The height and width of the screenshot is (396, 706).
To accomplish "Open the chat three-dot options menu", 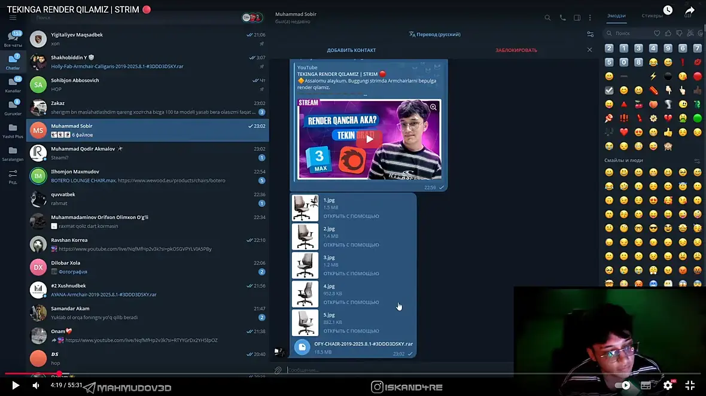I will pyautogui.click(x=590, y=17).
